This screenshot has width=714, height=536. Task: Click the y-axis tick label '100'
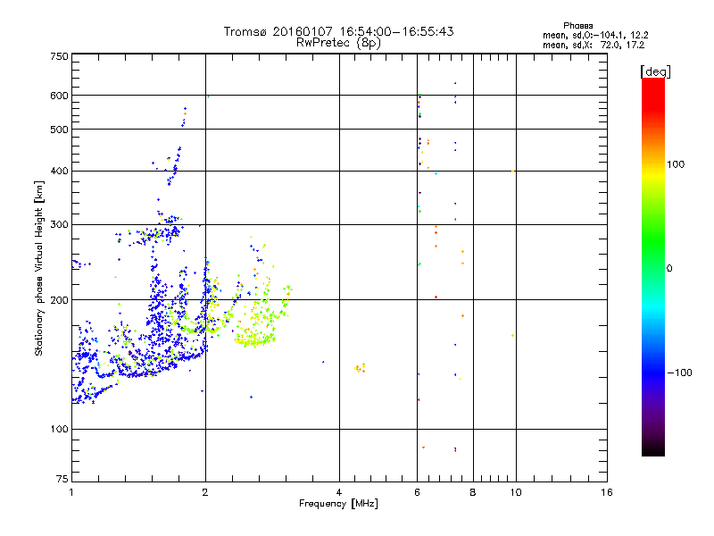[59, 430]
